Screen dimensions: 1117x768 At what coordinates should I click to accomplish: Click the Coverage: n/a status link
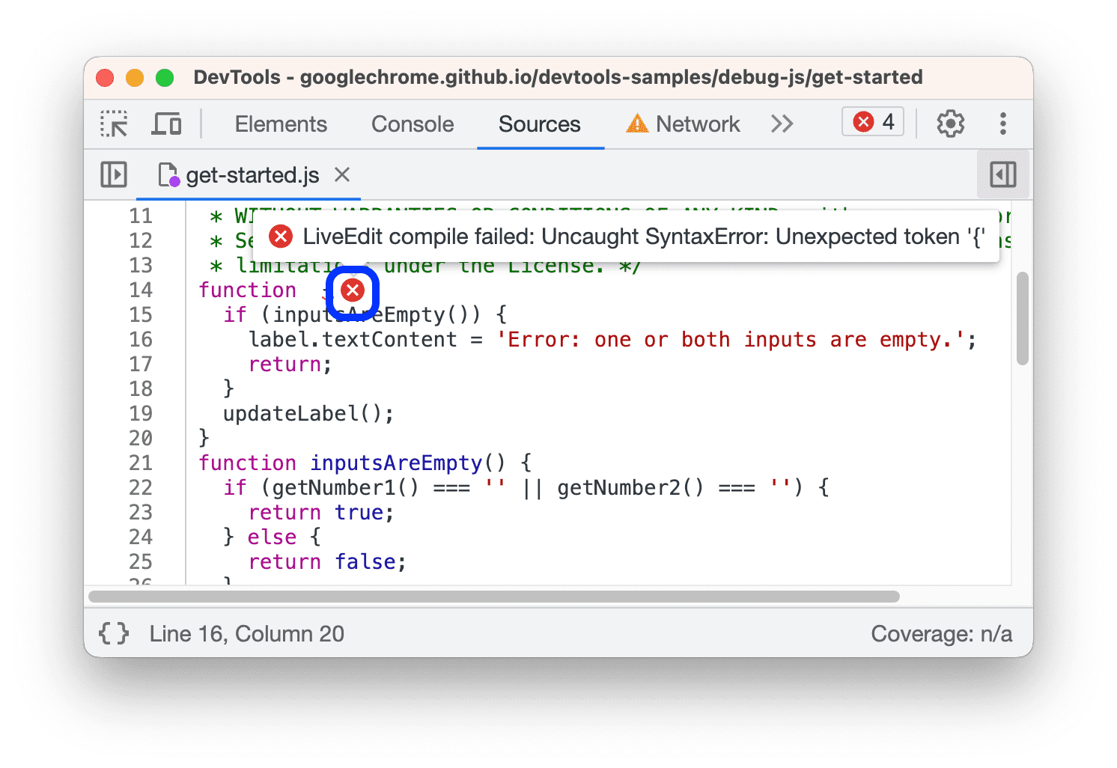coord(941,633)
